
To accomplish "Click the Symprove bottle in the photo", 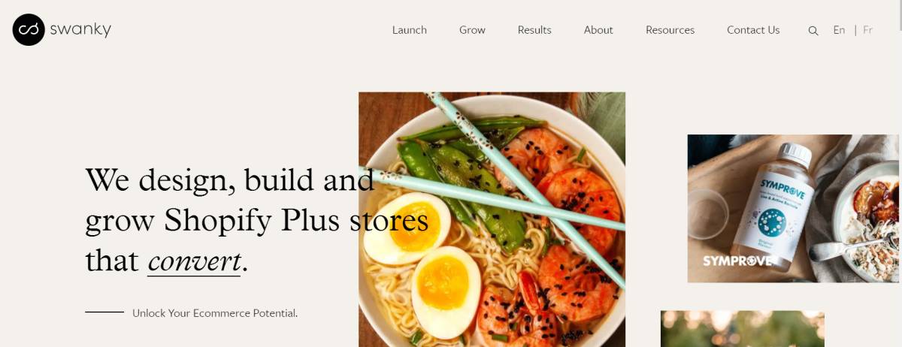I will 775,207.
